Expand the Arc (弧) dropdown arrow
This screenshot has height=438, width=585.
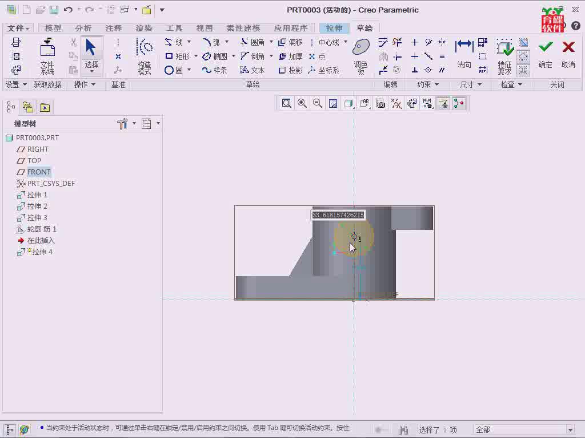(x=227, y=42)
